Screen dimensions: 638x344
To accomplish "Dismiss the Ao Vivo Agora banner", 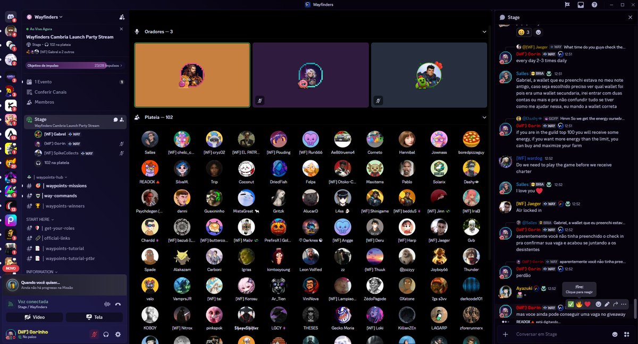I will 121,29.
